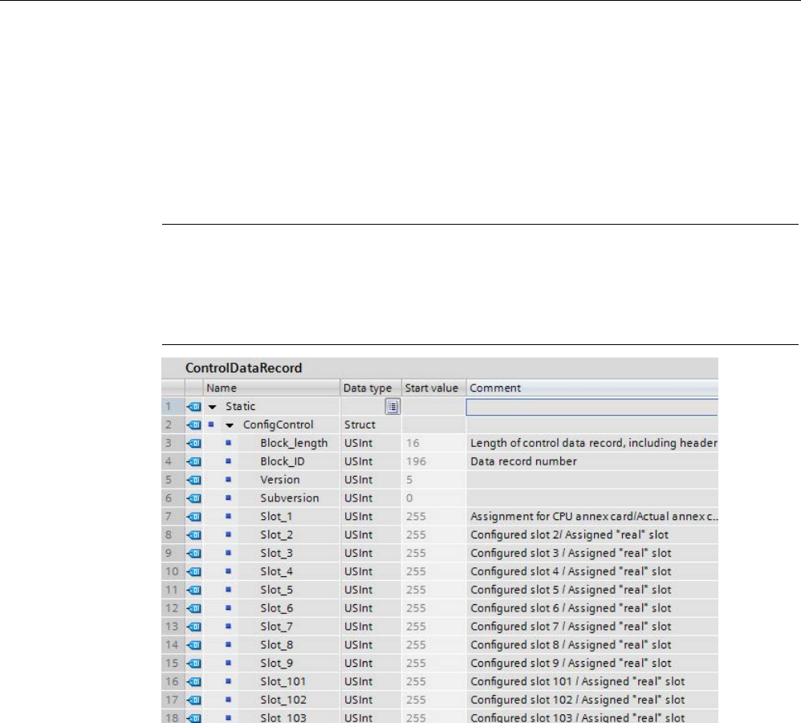801x723 pixels.
Task: Click the tag icon in Version row
Action: (x=193, y=481)
